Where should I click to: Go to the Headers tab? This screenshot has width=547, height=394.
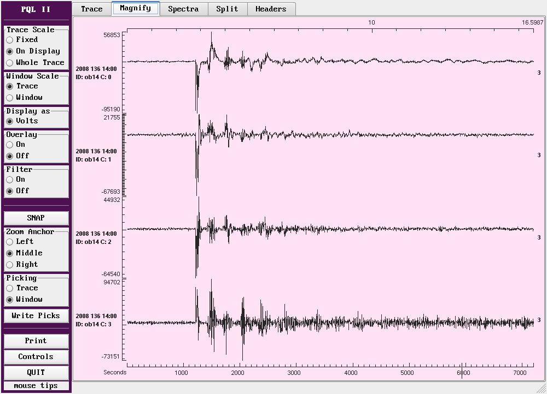click(271, 9)
